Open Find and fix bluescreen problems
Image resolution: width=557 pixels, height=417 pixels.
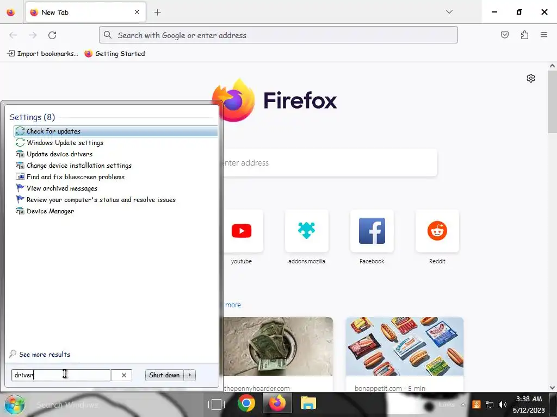tap(116, 176)
